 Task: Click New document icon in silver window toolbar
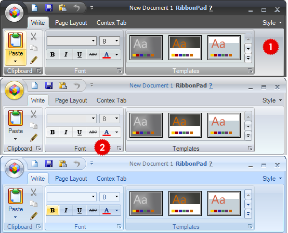34,85
